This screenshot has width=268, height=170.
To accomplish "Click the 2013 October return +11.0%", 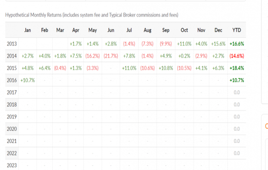I will (184, 44).
